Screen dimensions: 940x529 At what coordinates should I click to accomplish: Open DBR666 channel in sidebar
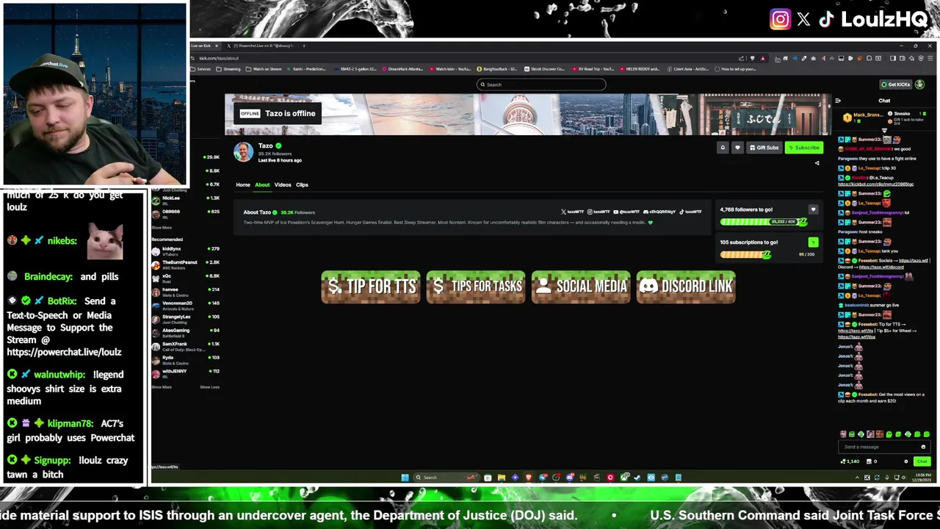[x=186, y=213]
